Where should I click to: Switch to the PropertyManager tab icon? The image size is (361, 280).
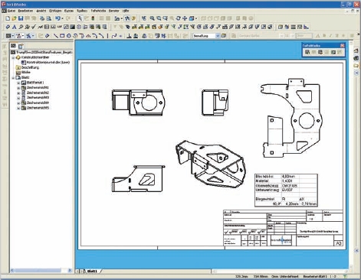pyautogui.click(x=21, y=46)
